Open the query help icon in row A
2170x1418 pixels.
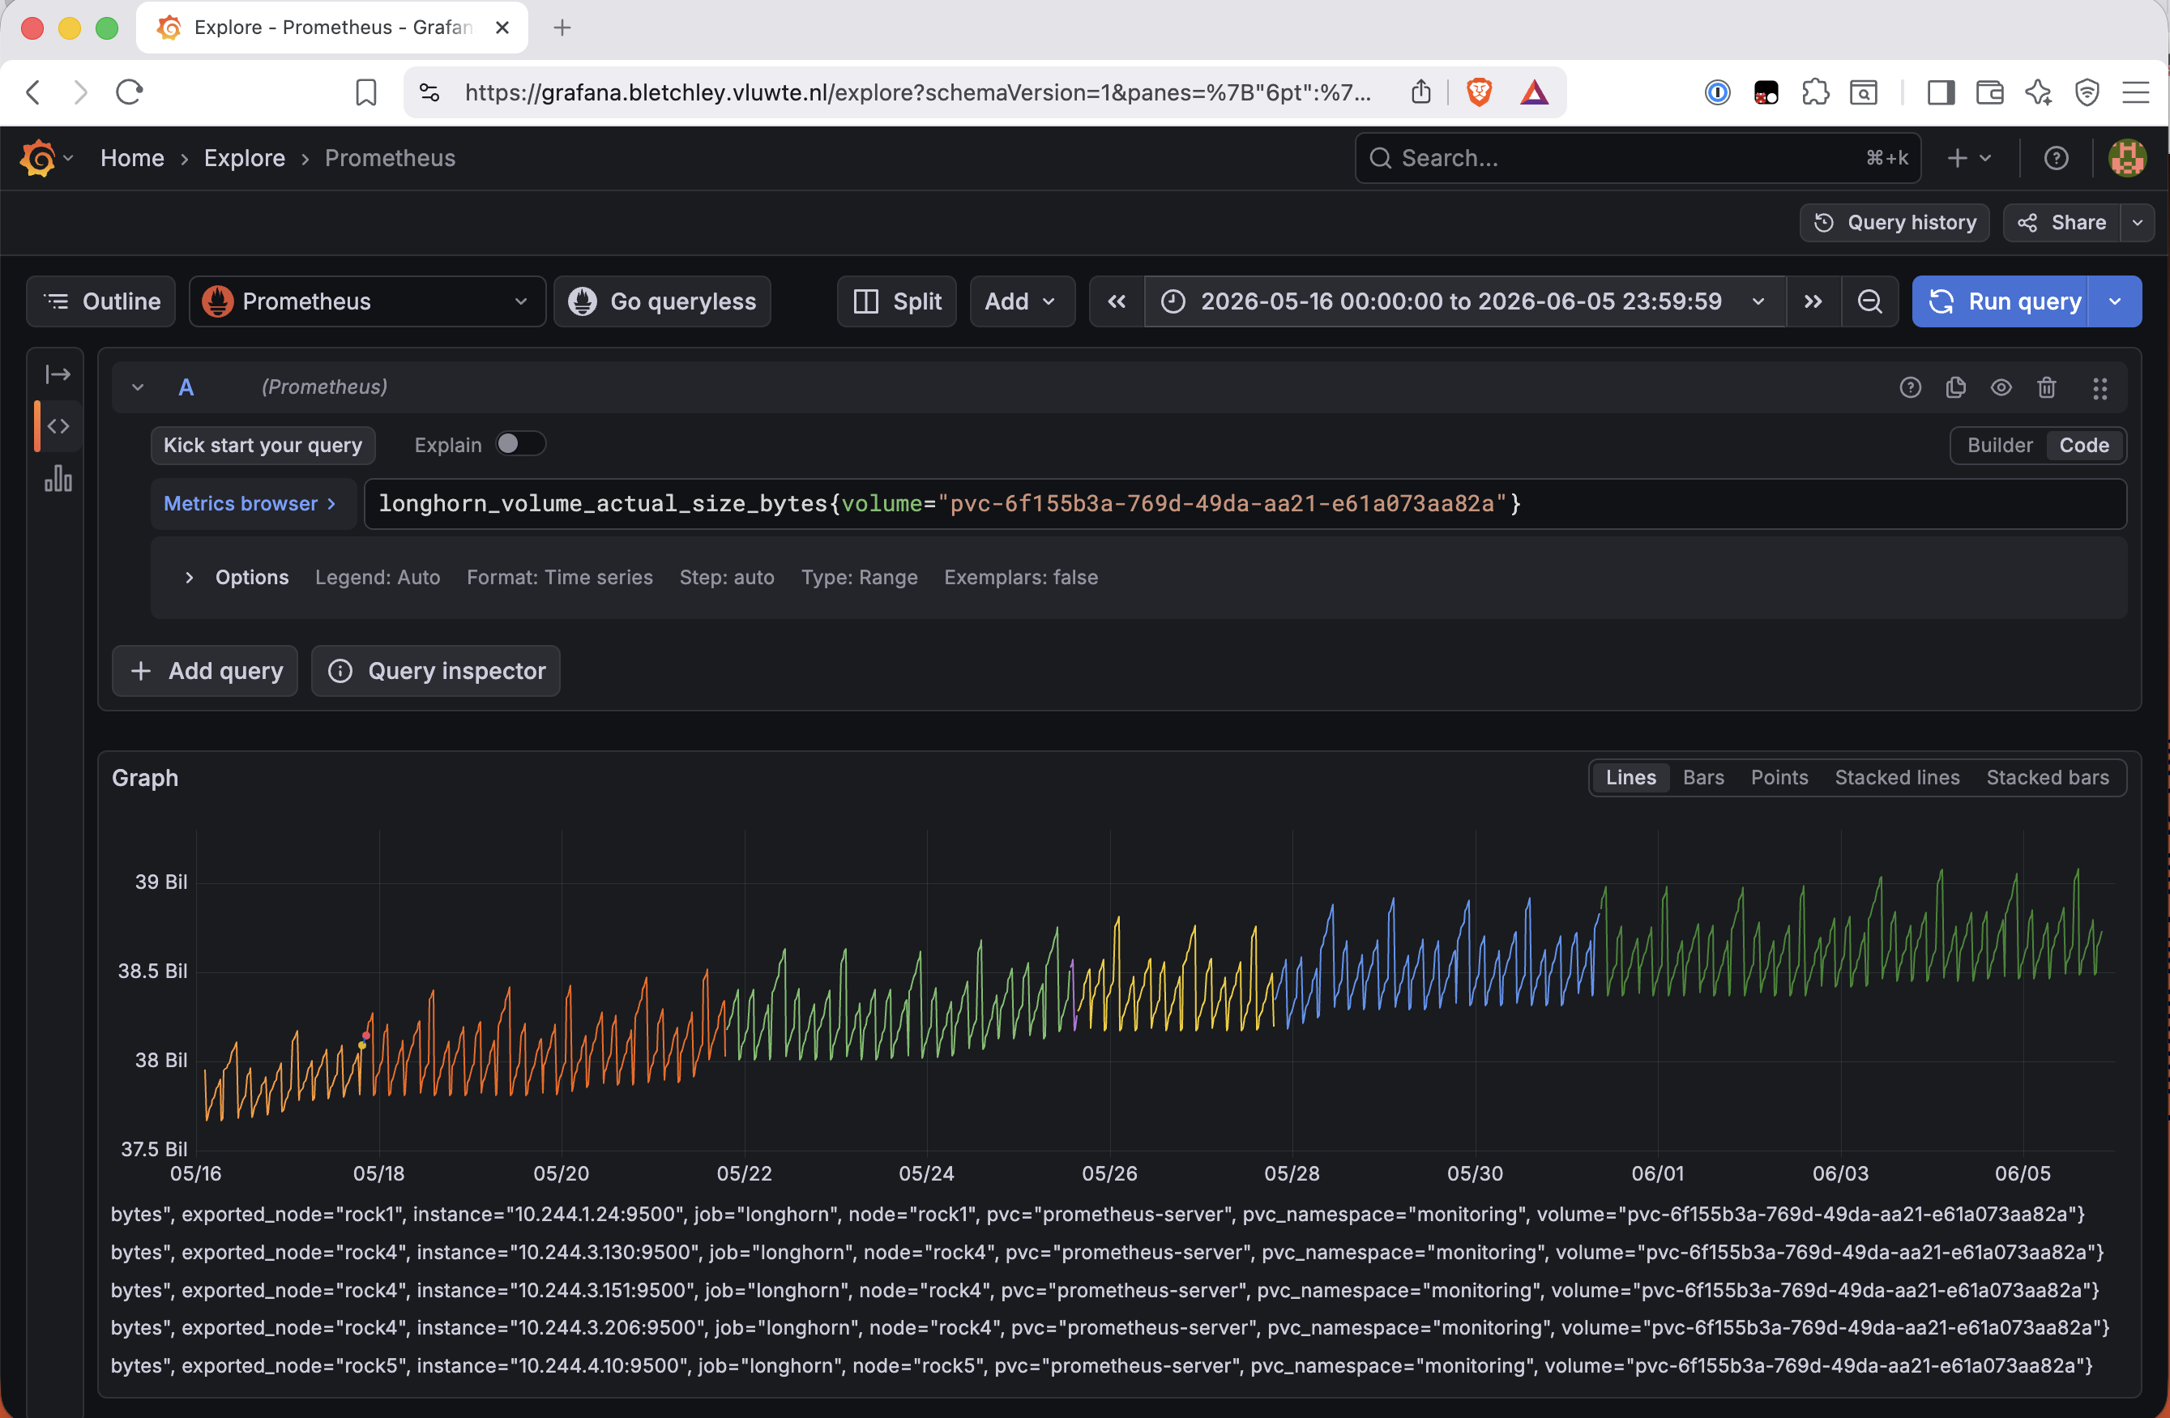click(1910, 387)
